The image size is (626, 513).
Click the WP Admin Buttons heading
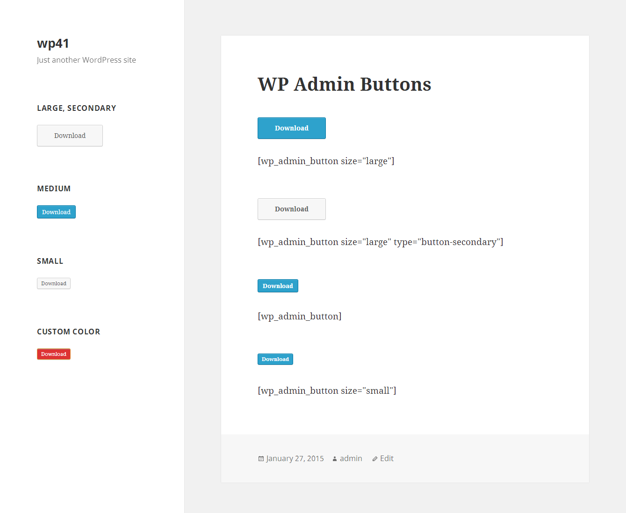(x=344, y=84)
